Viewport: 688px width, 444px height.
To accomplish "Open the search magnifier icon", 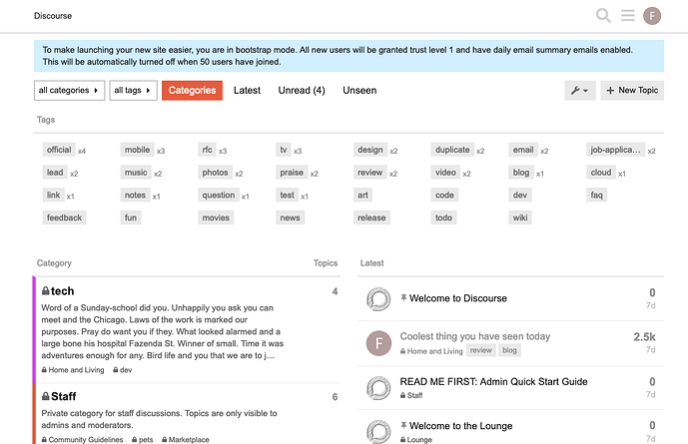I will [x=603, y=16].
